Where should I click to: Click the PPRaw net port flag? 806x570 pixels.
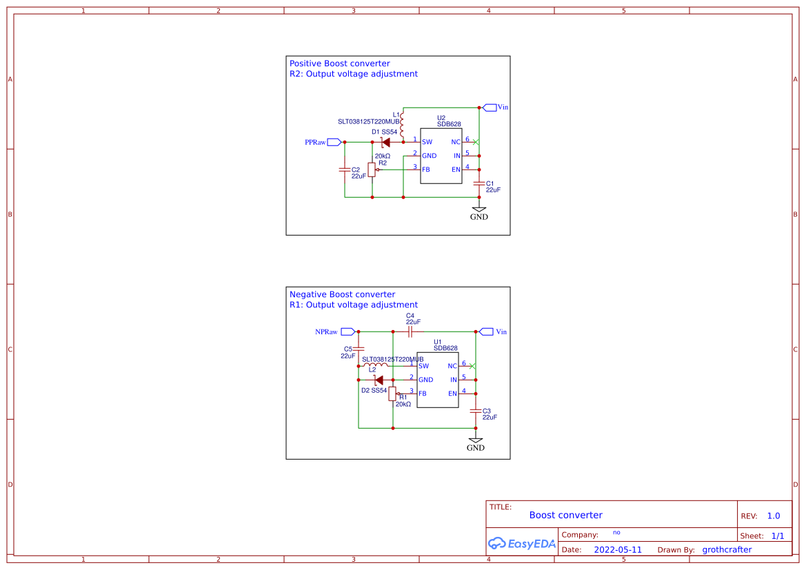(x=334, y=143)
